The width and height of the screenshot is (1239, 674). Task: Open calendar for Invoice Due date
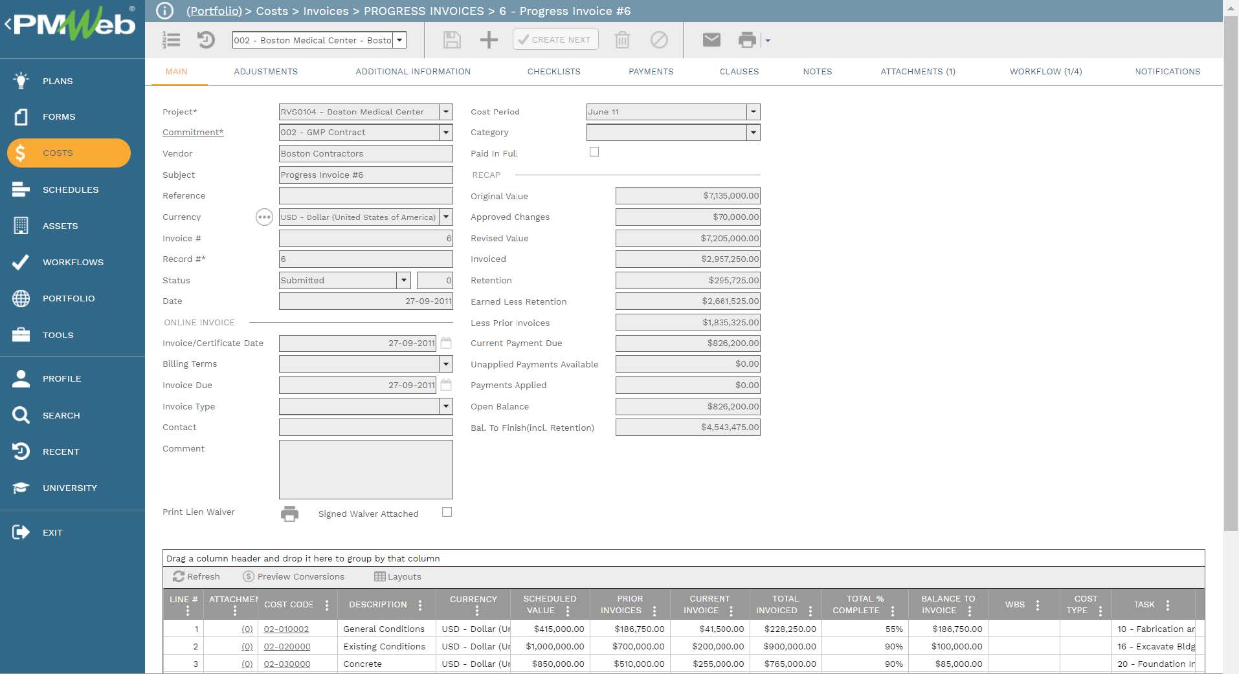point(446,385)
